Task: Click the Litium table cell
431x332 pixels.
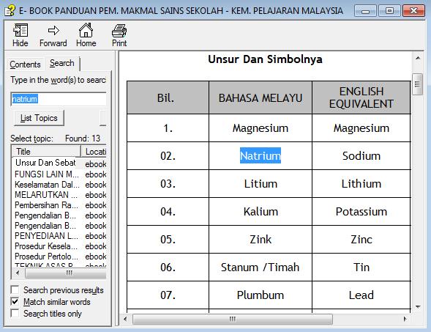Action: [x=261, y=184]
